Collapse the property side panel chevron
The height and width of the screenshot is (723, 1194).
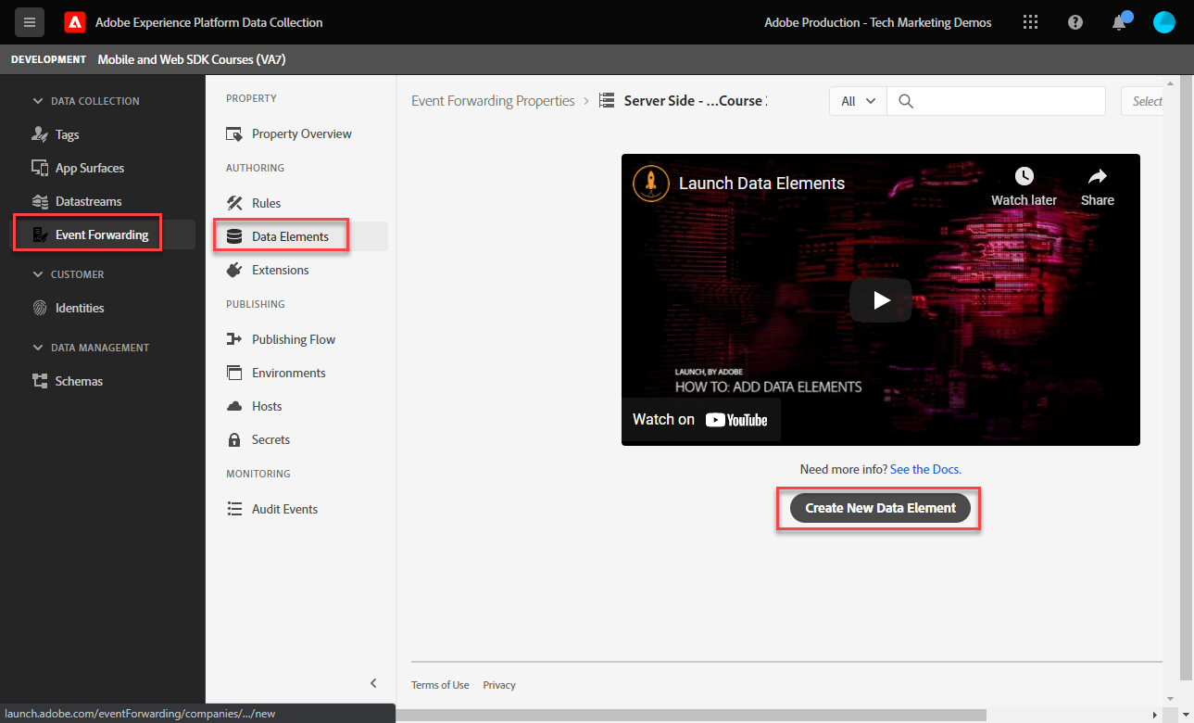pyautogui.click(x=373, y=683)
